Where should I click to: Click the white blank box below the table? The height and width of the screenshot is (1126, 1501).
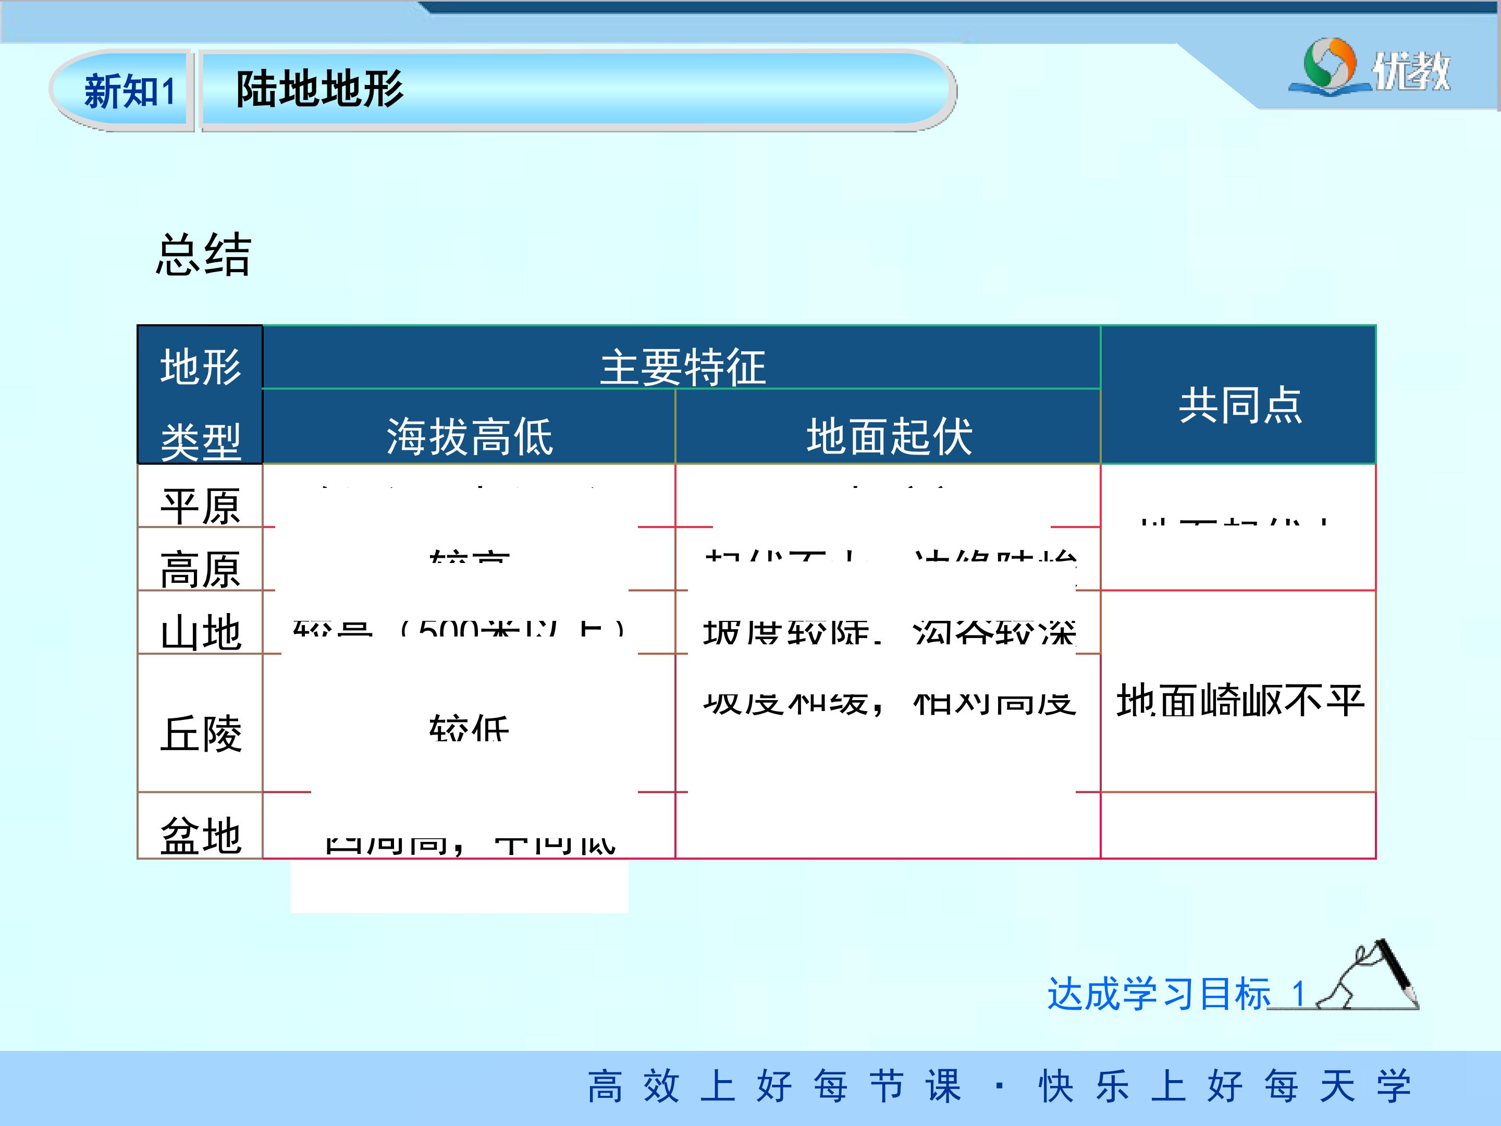(459, 886)
